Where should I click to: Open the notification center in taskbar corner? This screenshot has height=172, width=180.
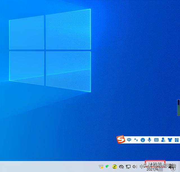point(173,168)
